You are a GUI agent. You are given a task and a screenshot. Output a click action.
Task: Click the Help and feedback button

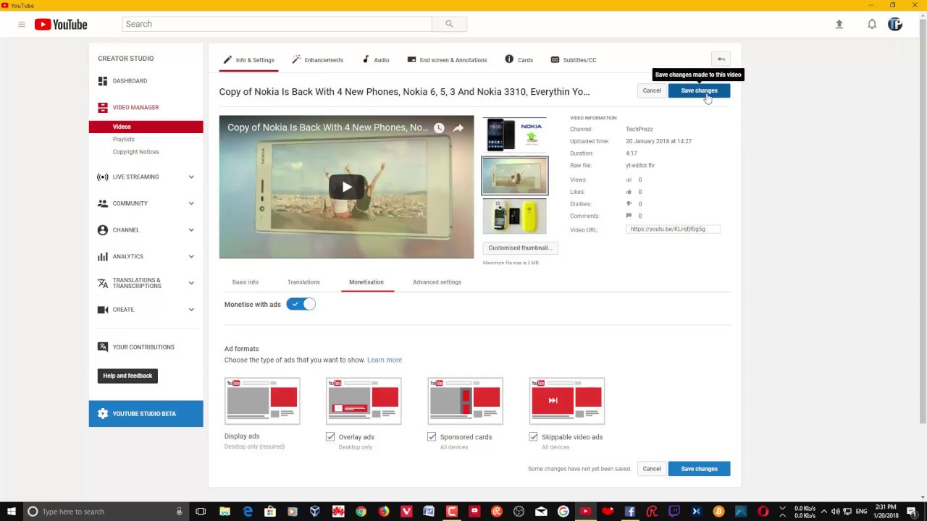127,376
